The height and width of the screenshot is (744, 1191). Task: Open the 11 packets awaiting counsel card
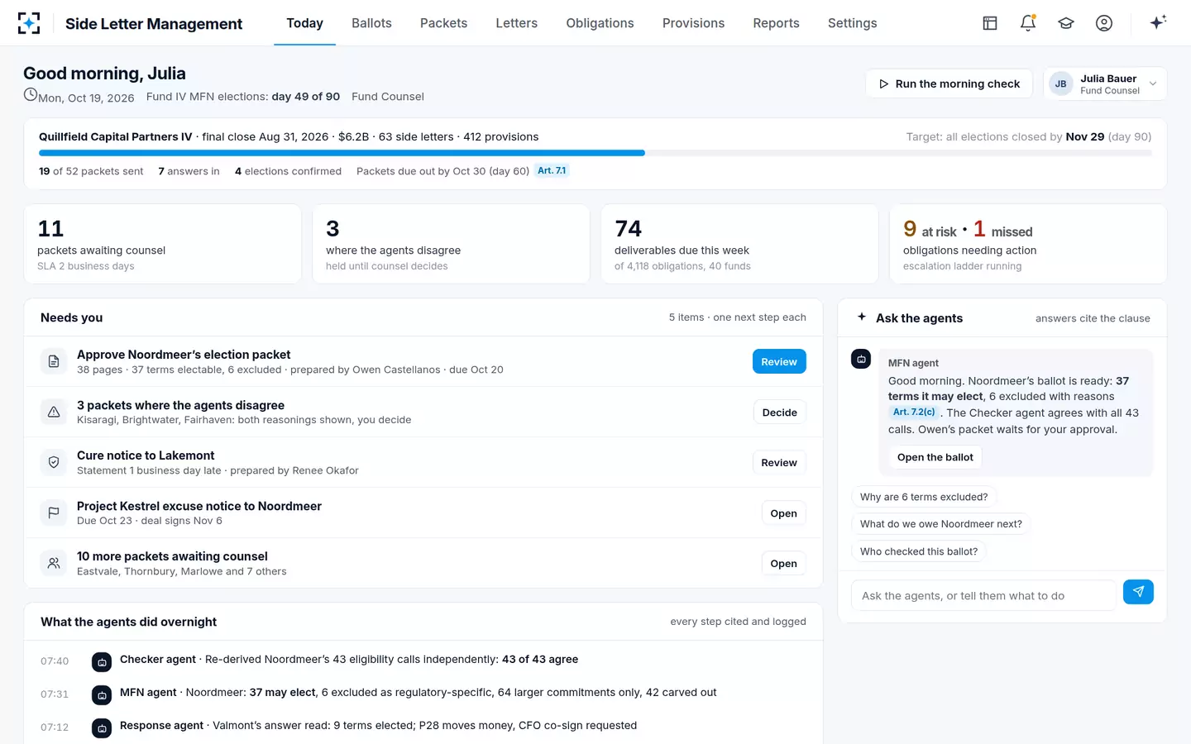tap(163, 244)
